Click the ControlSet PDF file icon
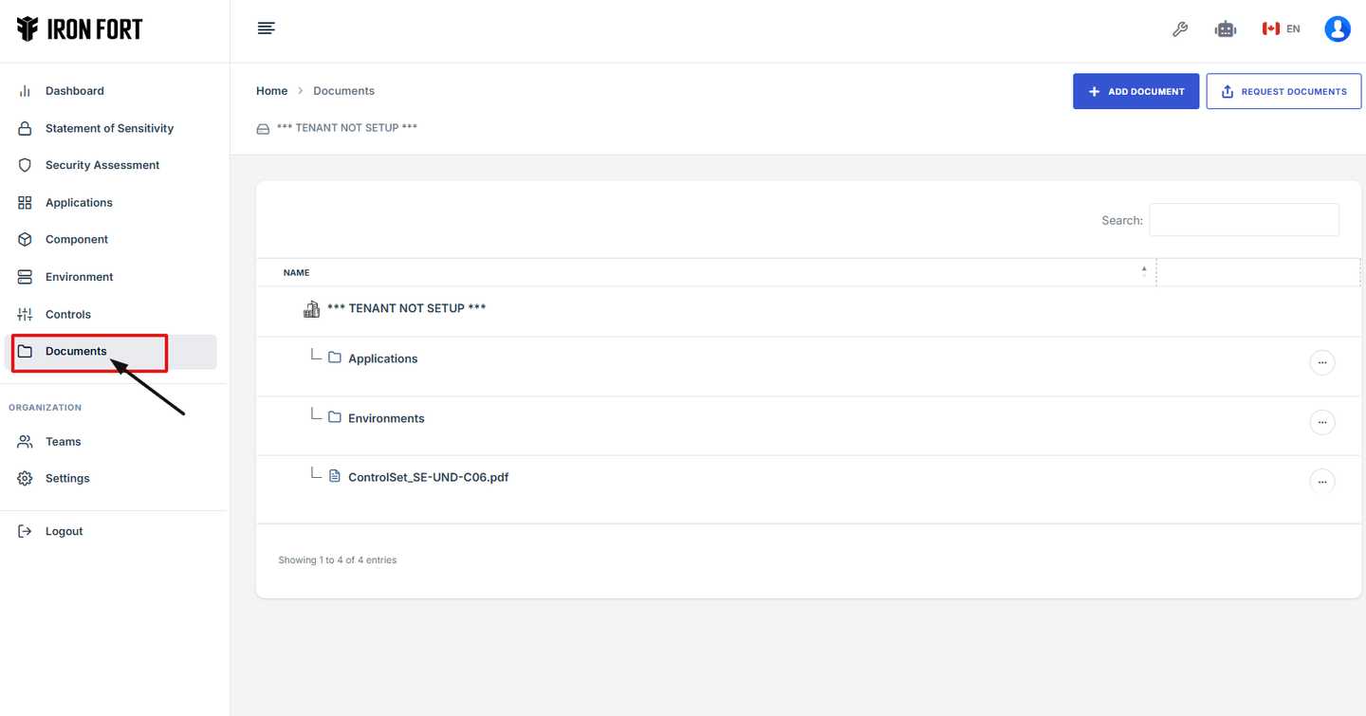This screenshot has height=716, width=1366. [x=335, y=476]
